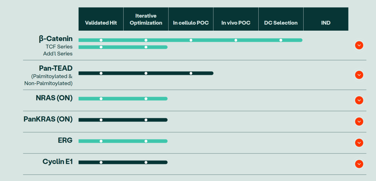Click the Validated Hit dot on NRAS (ON) bar
Screen dimensions: 376x181
tap(101, 99)
